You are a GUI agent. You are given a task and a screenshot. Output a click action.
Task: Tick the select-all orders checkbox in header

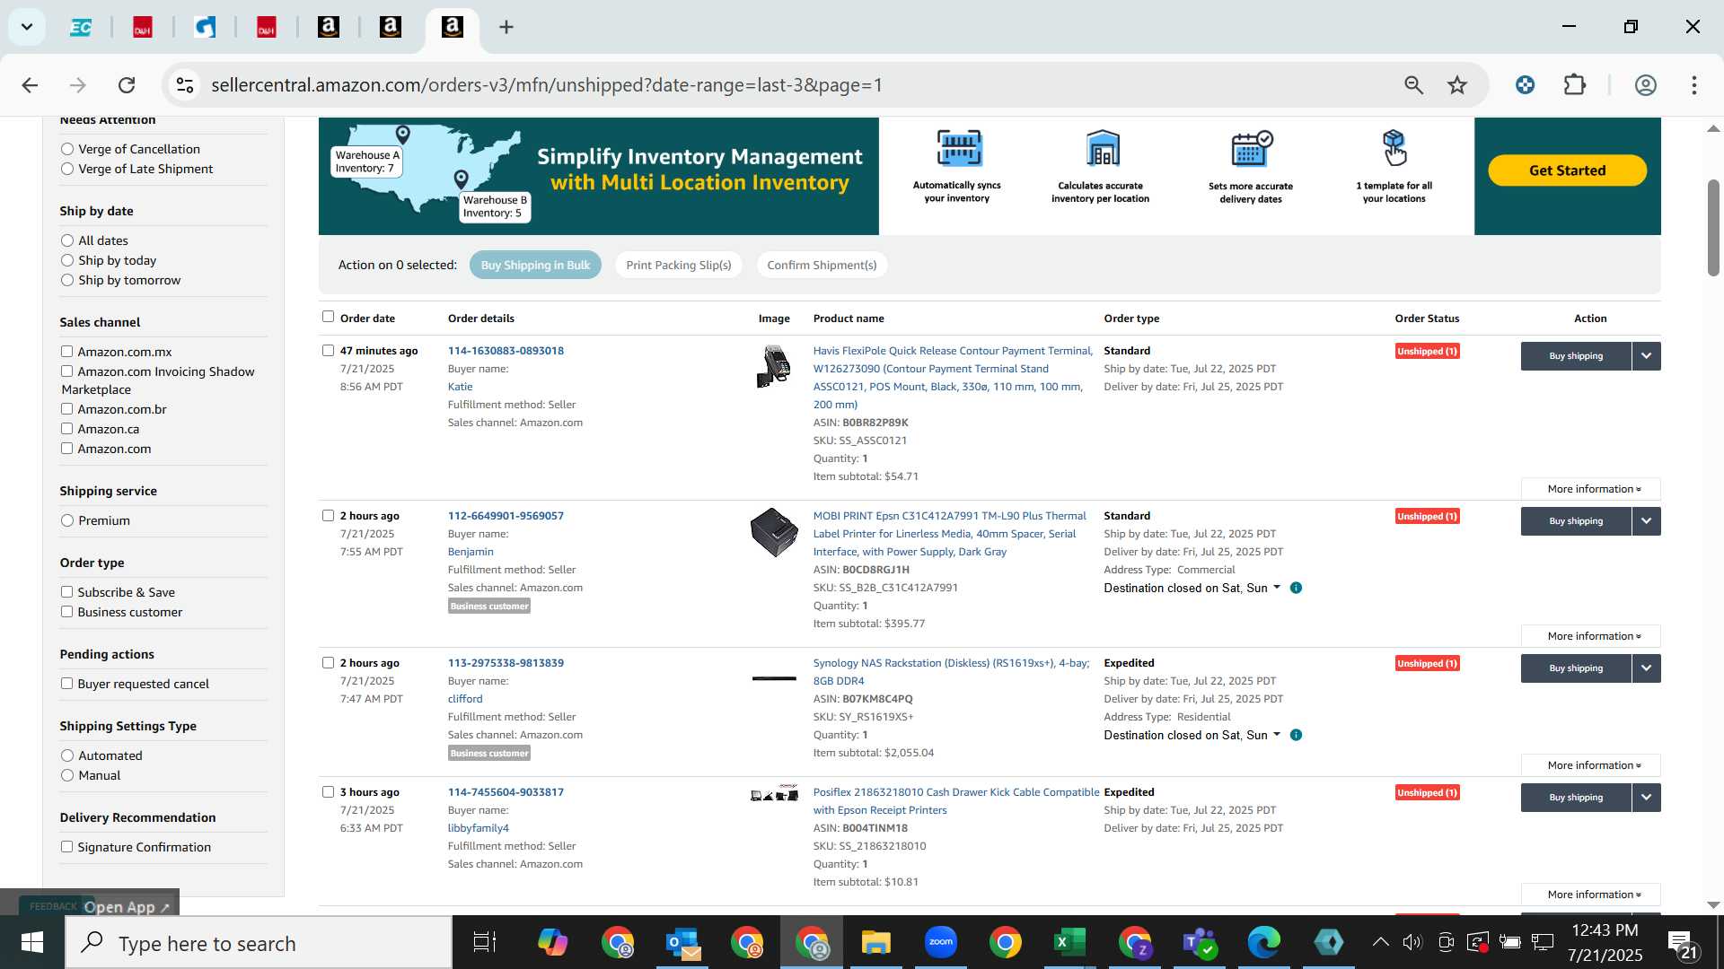pyautogui.click(x=328, y=317)
